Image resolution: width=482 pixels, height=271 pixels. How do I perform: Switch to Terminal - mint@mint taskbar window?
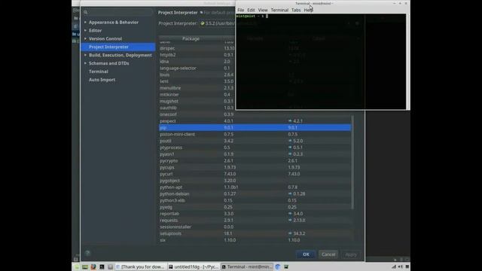point(247,267)
